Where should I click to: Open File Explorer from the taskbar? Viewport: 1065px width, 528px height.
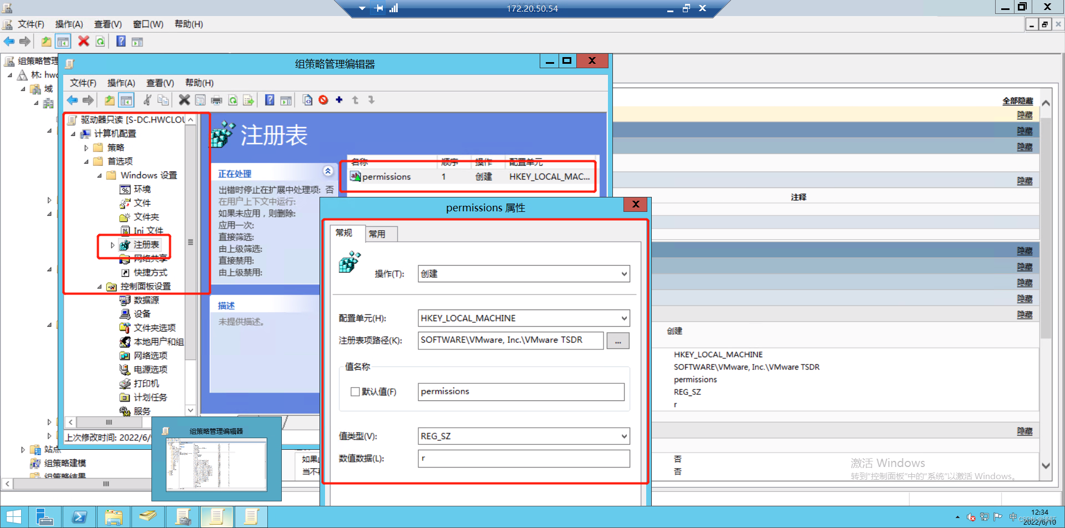coord(113,517)
